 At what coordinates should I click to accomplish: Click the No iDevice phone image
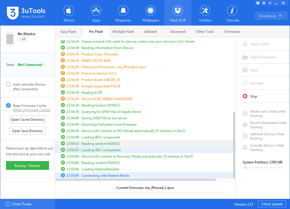click(10, 39)
